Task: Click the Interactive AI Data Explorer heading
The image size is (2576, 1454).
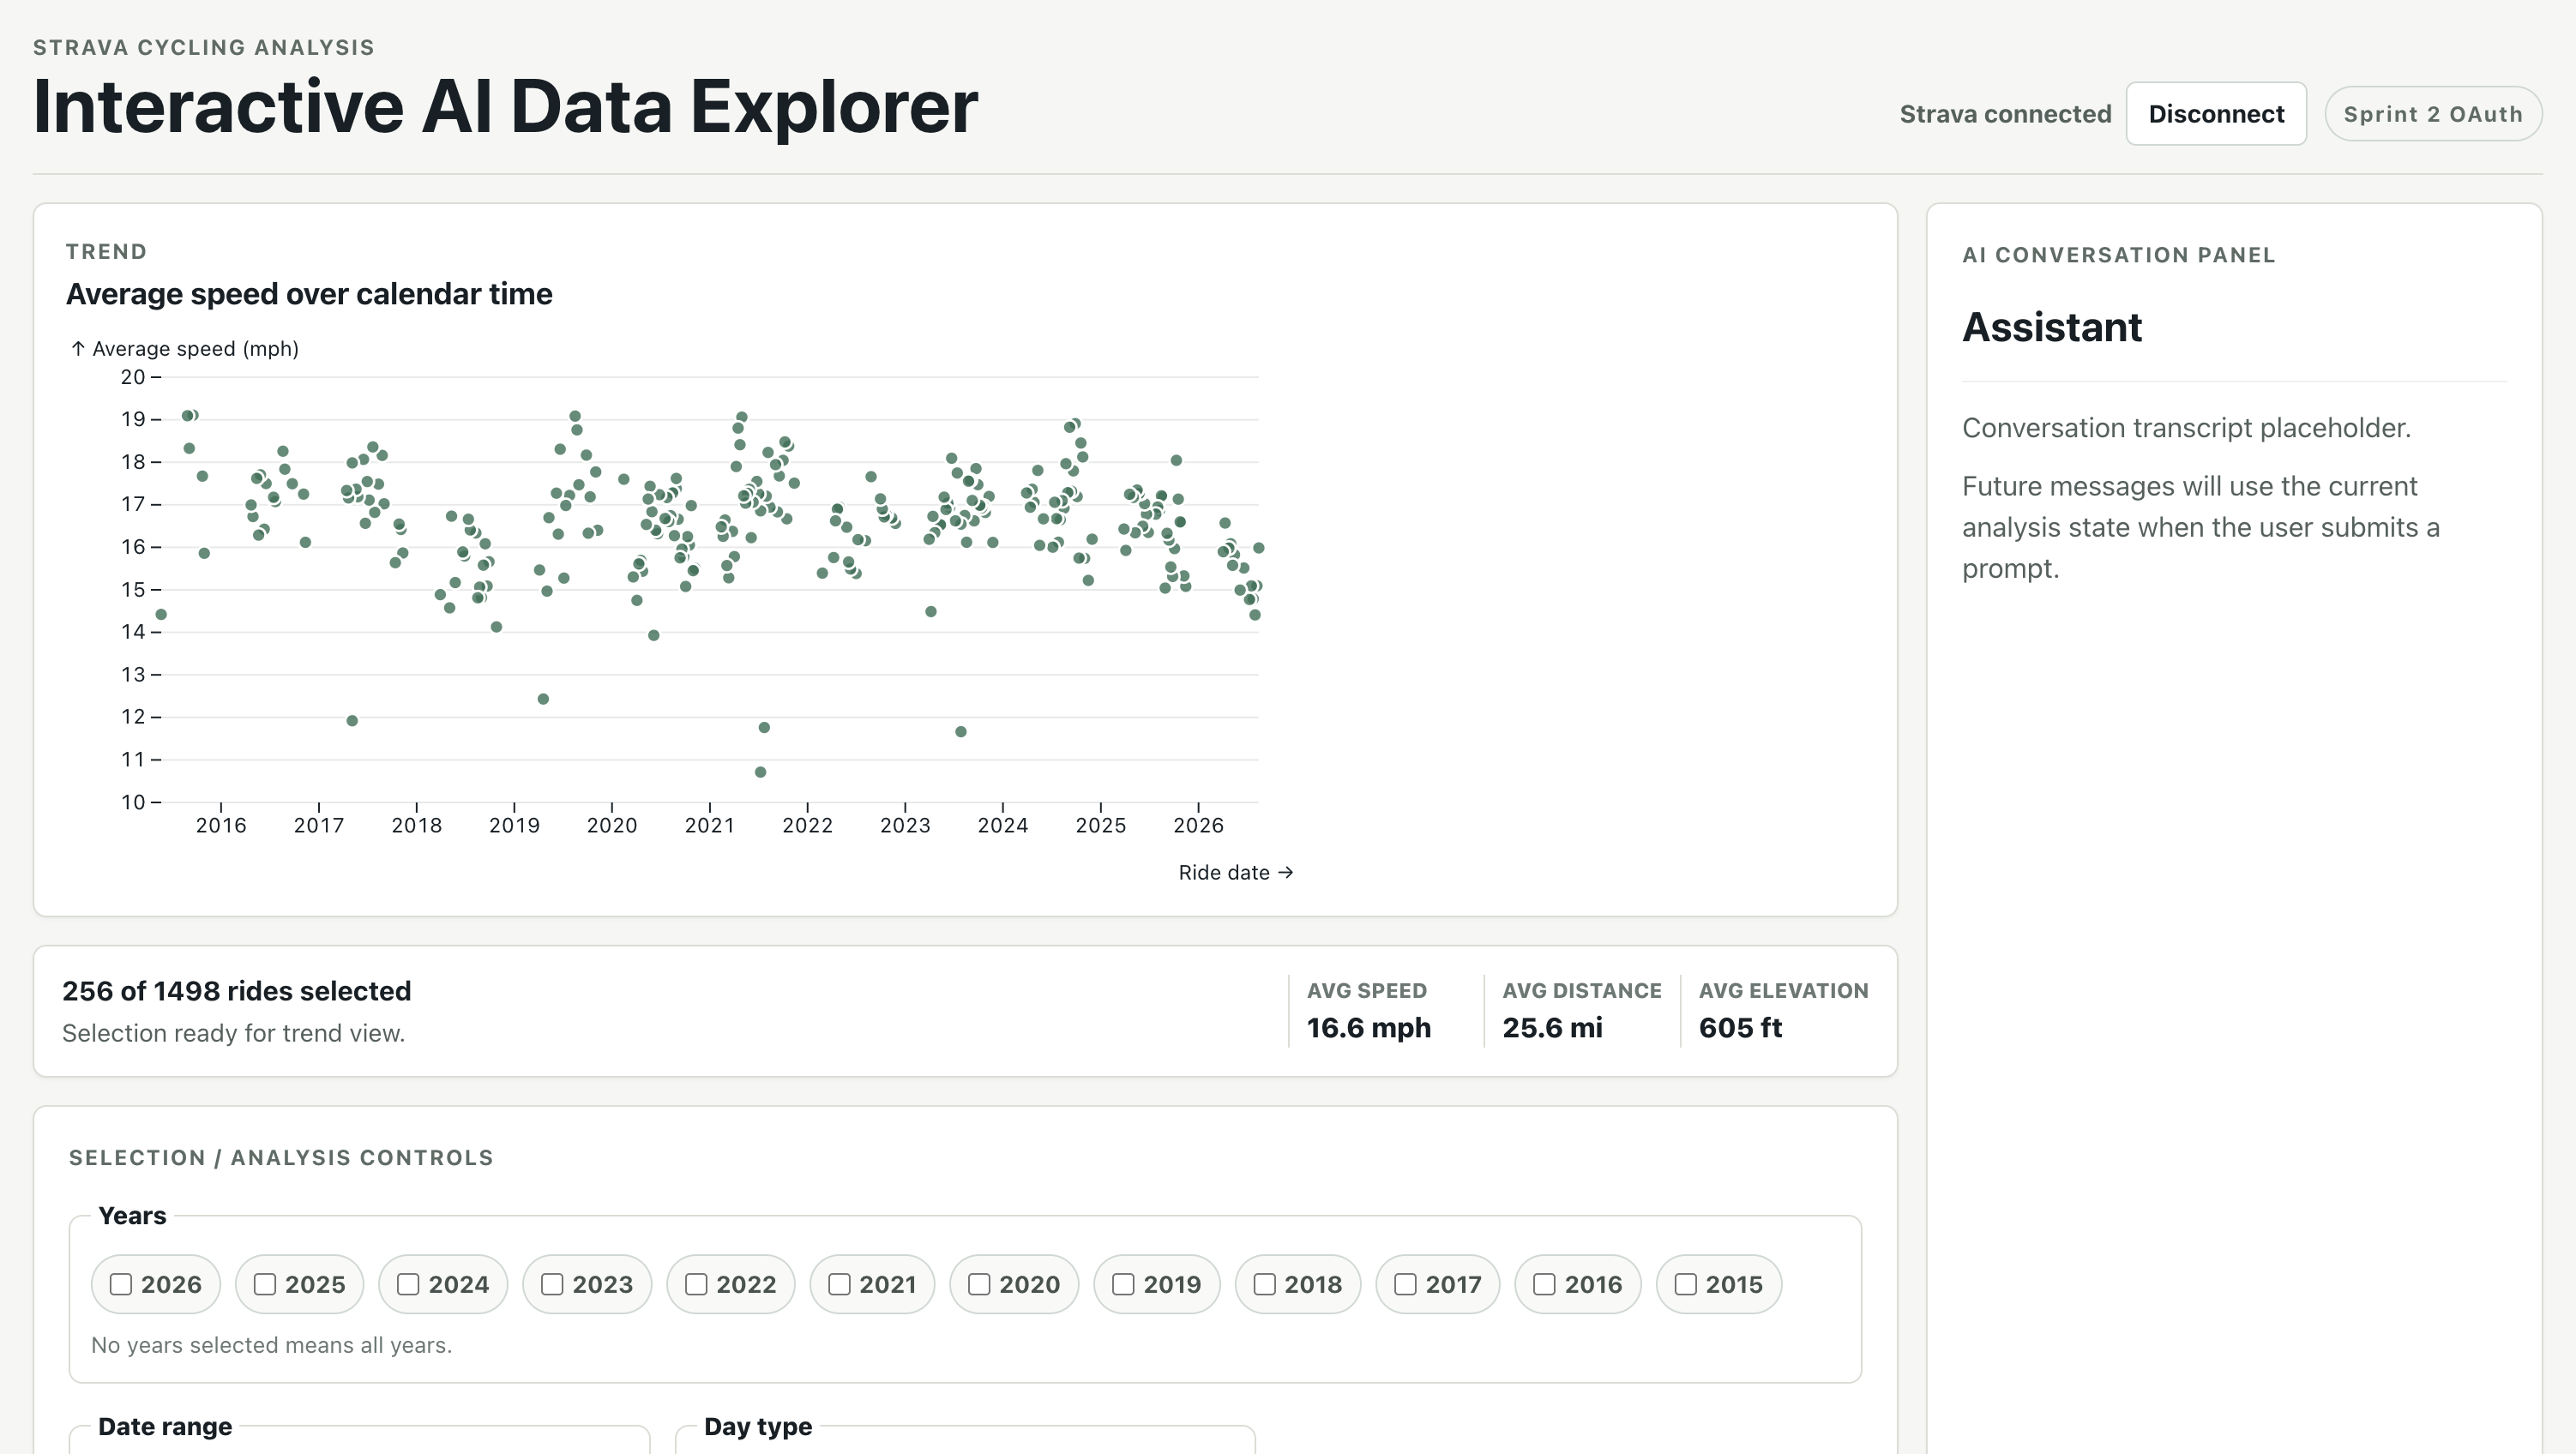Action: (505, 106)
